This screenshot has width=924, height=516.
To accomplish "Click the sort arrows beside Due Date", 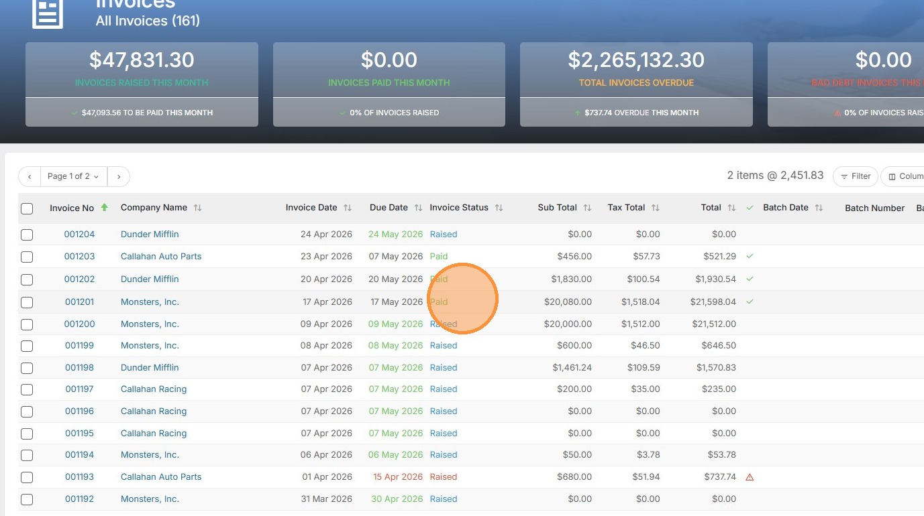I will 418,208.
